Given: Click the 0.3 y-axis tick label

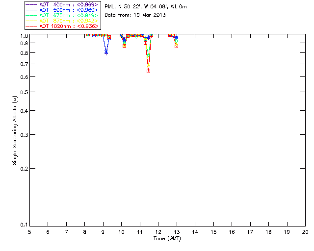Looking at the screenshot, I should click(x=24, y=135).
